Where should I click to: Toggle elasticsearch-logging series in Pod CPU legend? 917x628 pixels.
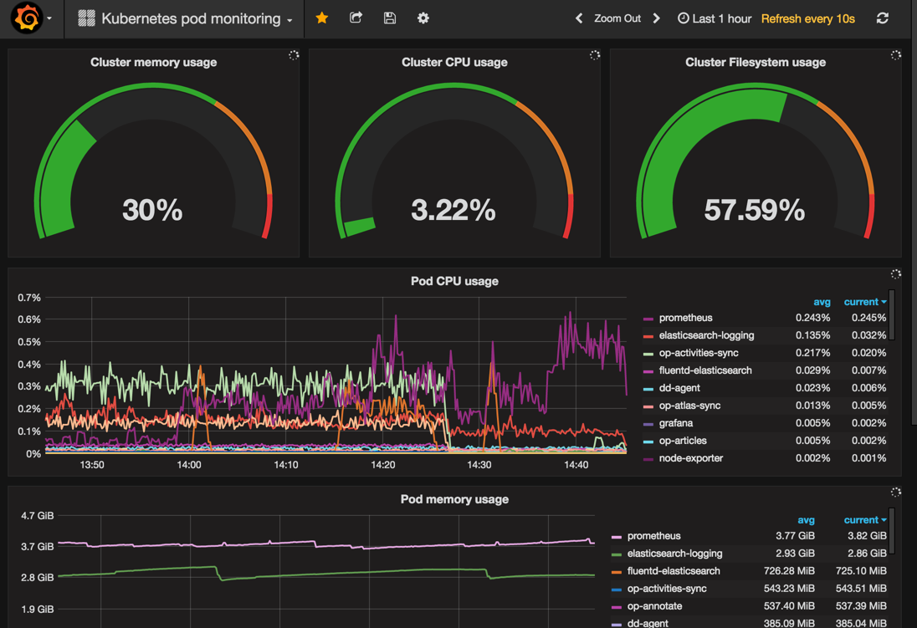pos(706,335)
